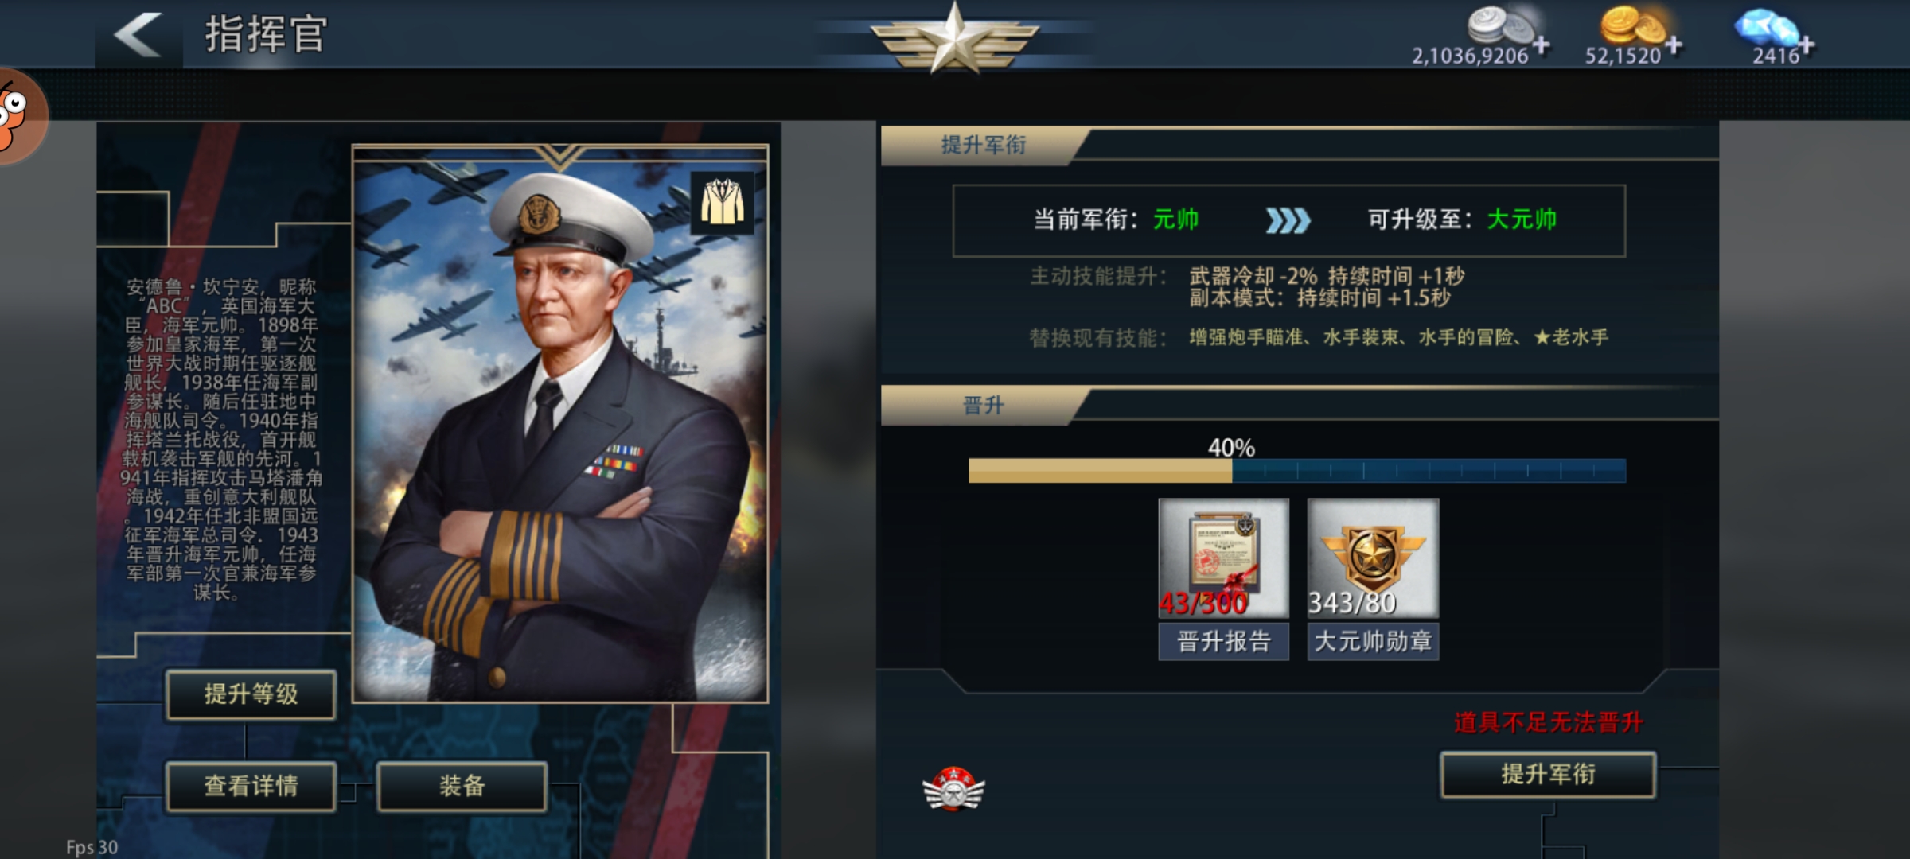Open the orange mascot floating icon
Image resolution: width=1910 pixels, height=859 pixels.
tap(19, 116)
